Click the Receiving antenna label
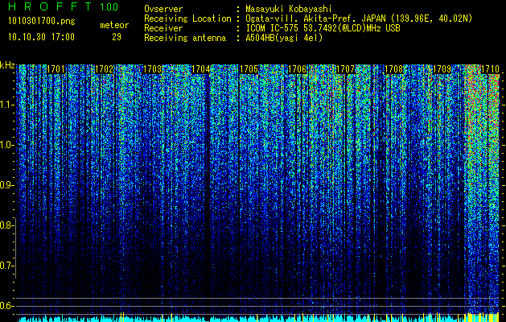Viewport: 506px width, 322px height. [x=185, y=38]
